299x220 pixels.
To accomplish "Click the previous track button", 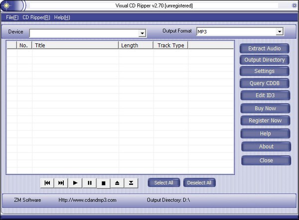I will [x=47, y=183].
